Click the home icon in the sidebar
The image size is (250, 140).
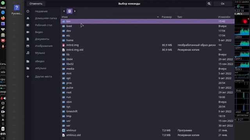[x=28, y=18]
